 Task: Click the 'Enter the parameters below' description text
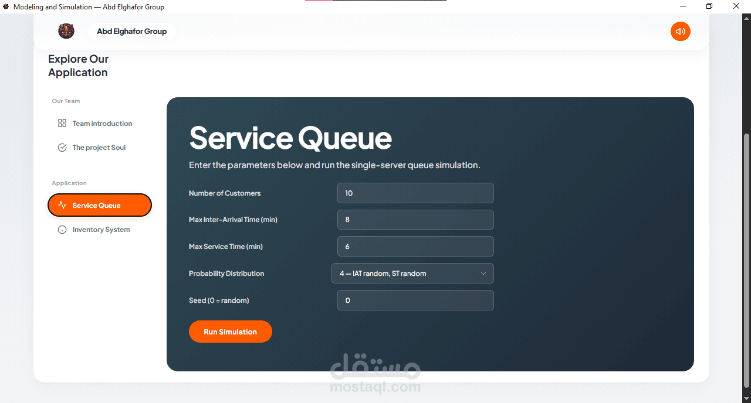pos(334,165)
